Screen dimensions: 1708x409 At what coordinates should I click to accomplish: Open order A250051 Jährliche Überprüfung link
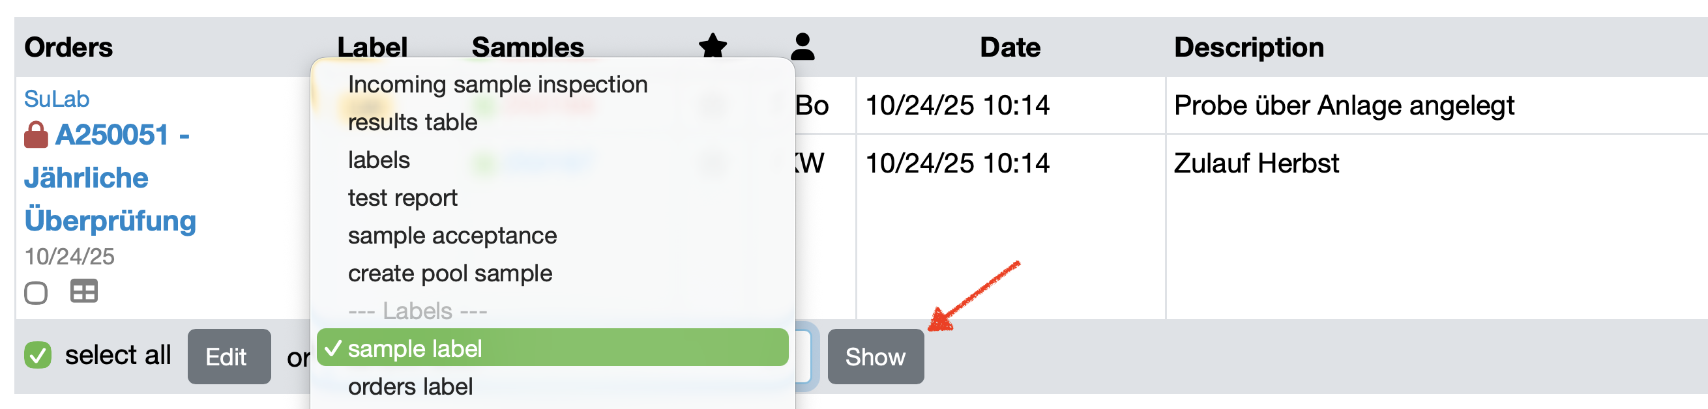click(110, 178)
